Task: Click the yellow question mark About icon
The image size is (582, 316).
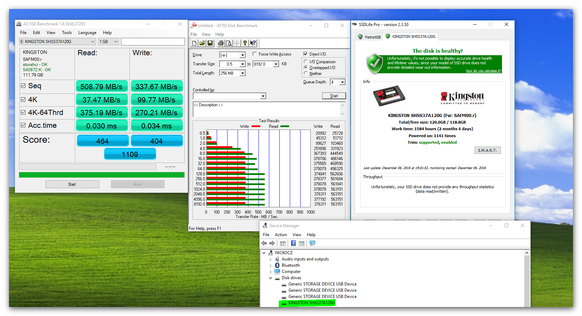Action: [x=245, y=43]
